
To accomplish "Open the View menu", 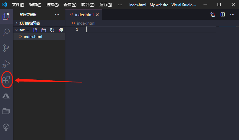I will point(70,5).
